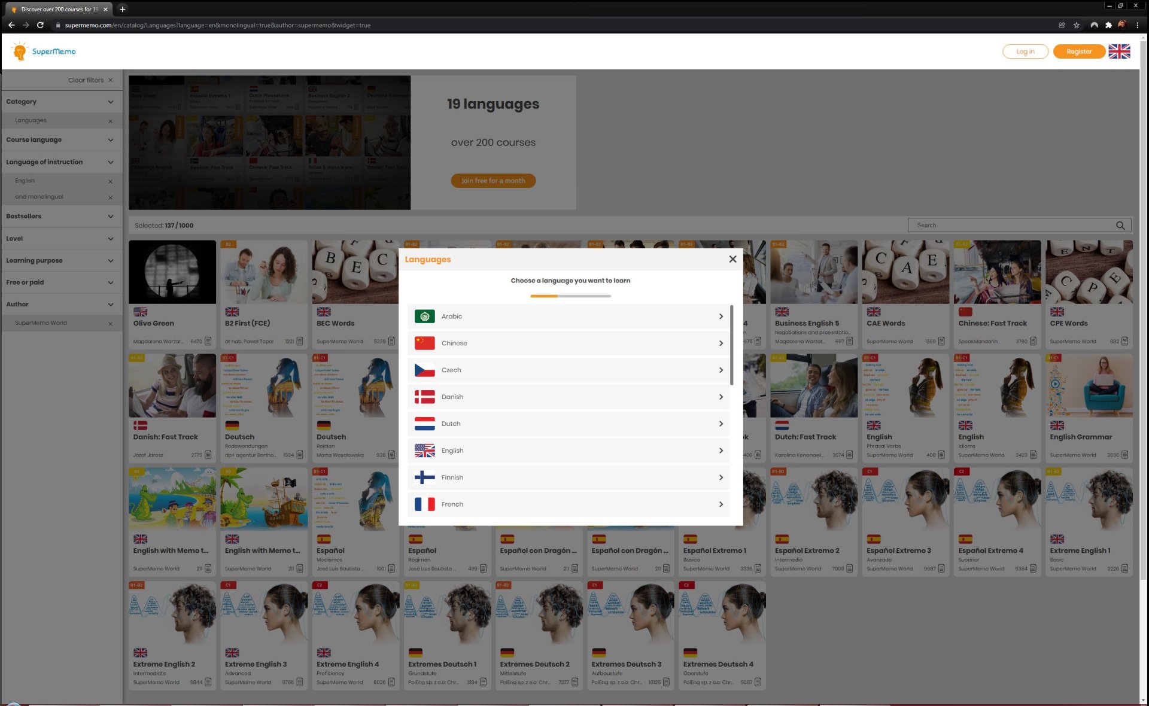1149x706 pixels.
Task: Remove the English instruction filter
Action: point(110,181)
